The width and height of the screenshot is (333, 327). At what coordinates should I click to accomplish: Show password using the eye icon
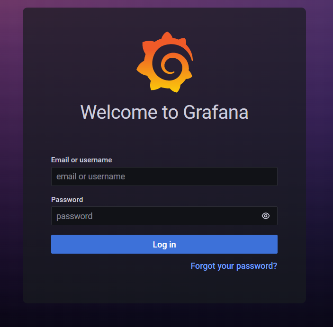pyautogui.click(x=265, y=216)
